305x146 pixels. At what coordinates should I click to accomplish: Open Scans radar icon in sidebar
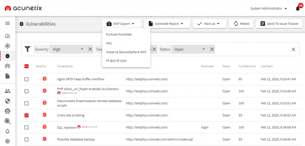click(7, 66)
